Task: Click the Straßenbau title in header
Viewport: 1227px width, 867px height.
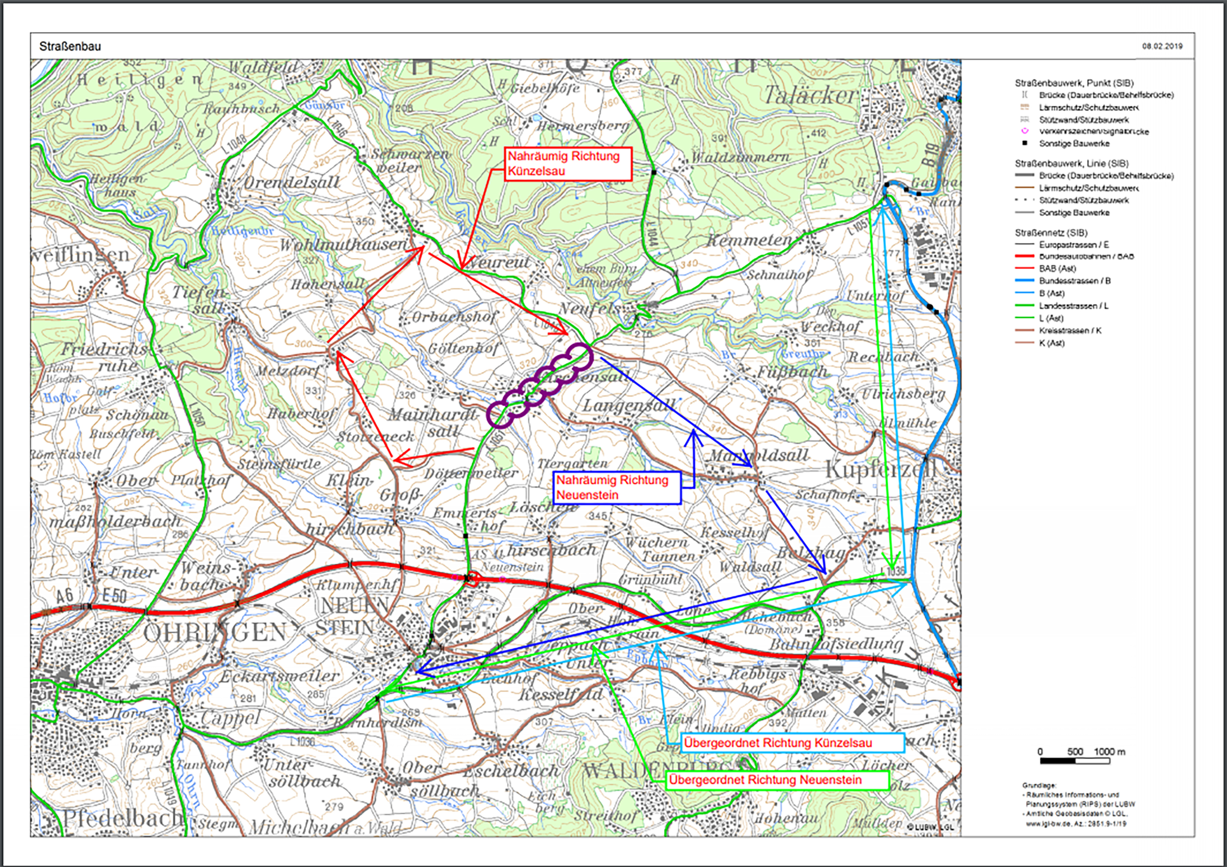Action: click(x=70, y=46)
